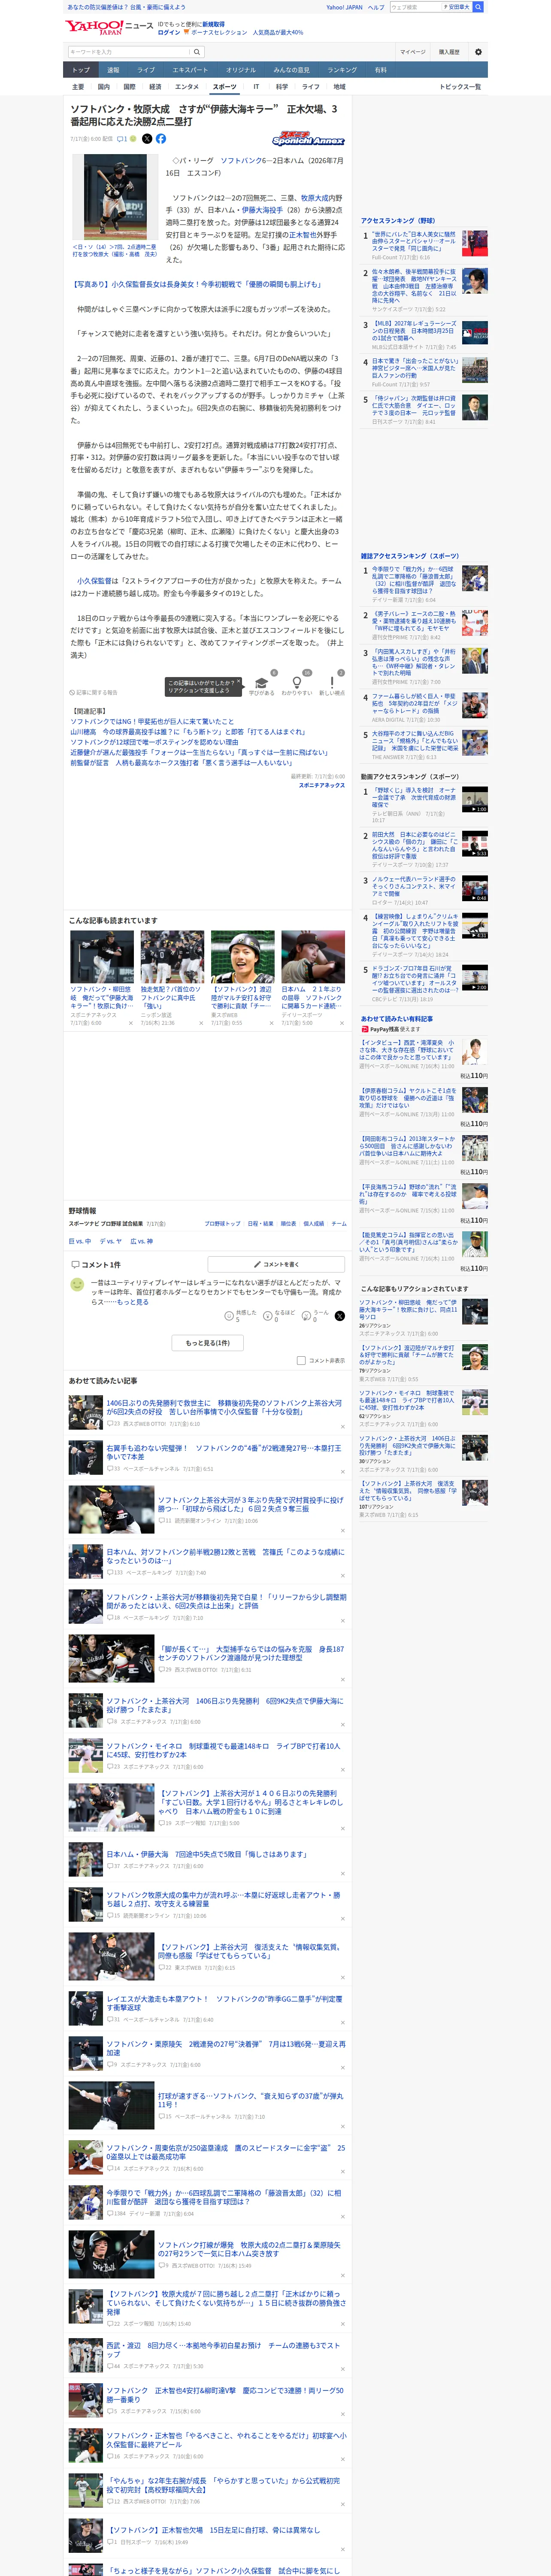The image size is (551, 2576).
Task: Open the ヘルプ link in header
Action: tap(376, 7)
